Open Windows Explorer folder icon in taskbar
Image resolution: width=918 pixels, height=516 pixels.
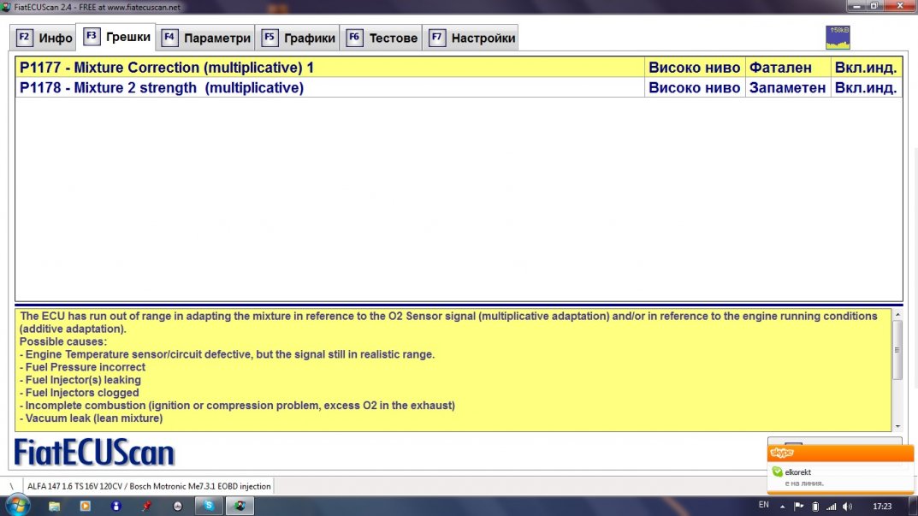(x=54, y=506)
